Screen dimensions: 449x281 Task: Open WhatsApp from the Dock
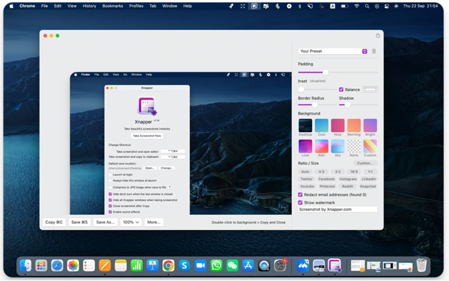point(216,266)
